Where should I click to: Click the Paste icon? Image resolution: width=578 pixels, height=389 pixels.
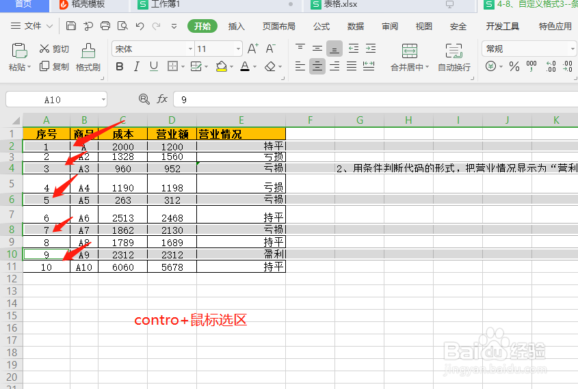point(19,51)
